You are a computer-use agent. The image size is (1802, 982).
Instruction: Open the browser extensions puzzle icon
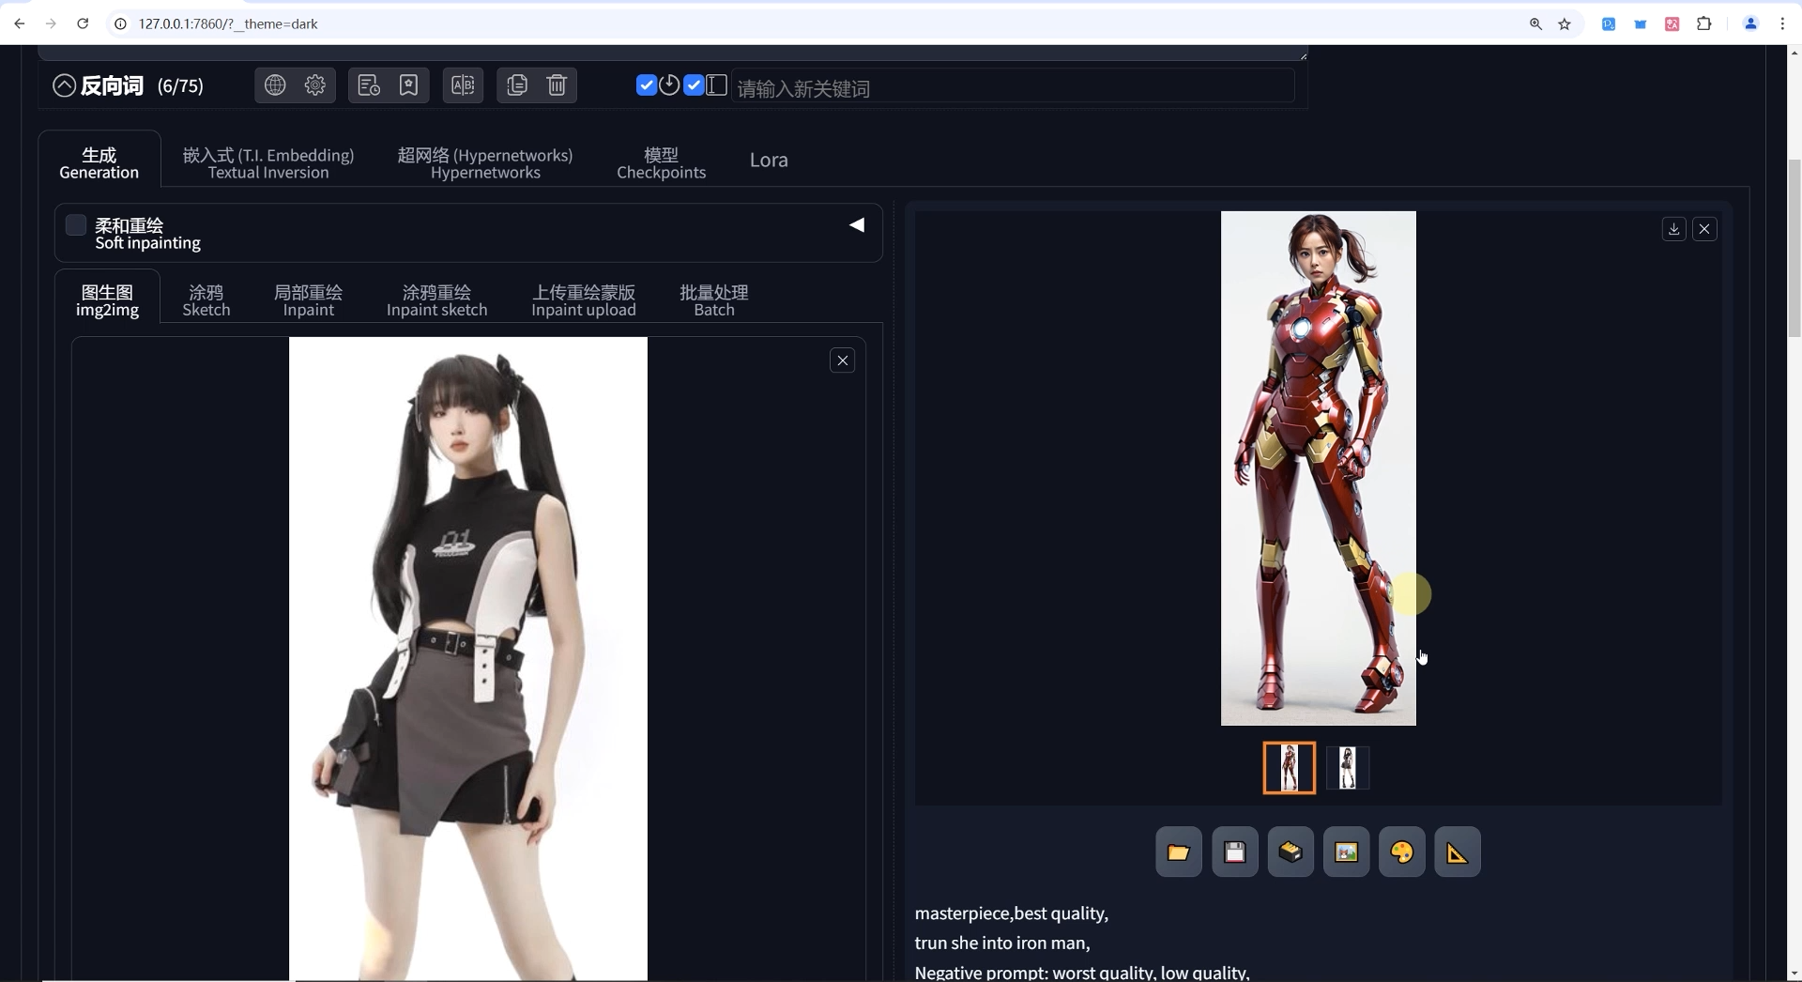1704,24
